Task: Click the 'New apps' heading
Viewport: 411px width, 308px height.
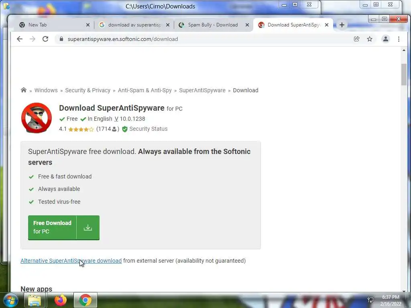Action: point(37,289)
